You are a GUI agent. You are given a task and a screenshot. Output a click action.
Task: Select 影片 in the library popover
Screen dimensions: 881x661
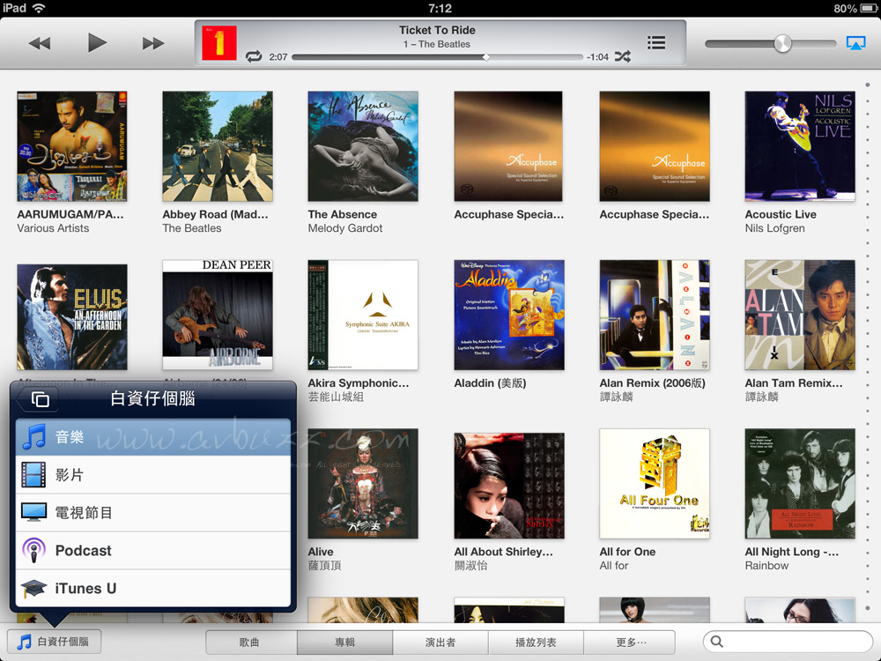153,475
